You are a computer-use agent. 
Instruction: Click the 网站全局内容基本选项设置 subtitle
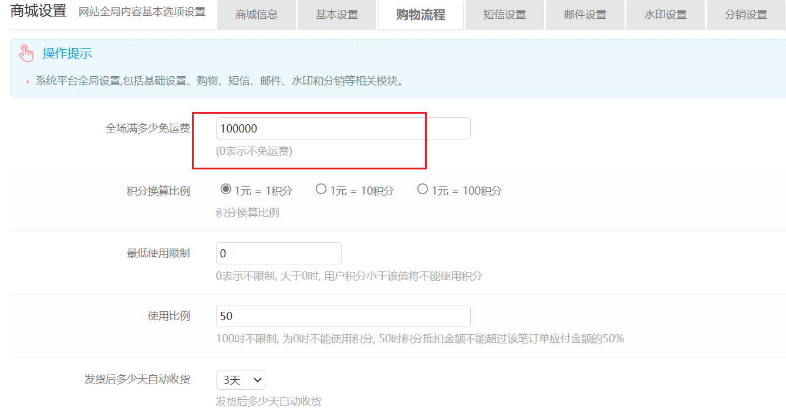click(x=142, y=11)
